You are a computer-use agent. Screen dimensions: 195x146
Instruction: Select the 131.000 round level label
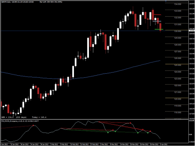178,25
